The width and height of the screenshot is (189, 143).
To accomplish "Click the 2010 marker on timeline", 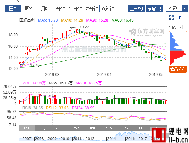I will [65, 139].
